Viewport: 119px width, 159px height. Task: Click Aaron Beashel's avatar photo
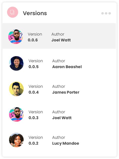[x=16, y=63]
